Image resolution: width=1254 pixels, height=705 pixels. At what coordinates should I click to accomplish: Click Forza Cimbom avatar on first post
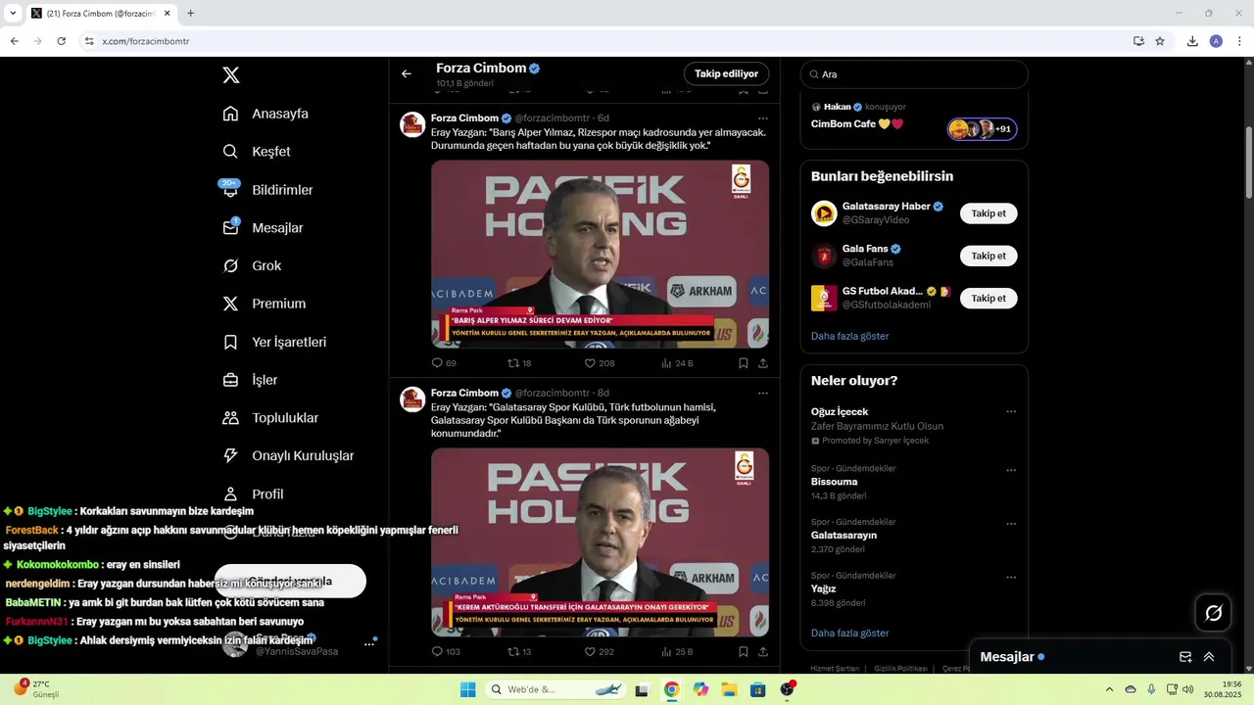coord(412,124)
